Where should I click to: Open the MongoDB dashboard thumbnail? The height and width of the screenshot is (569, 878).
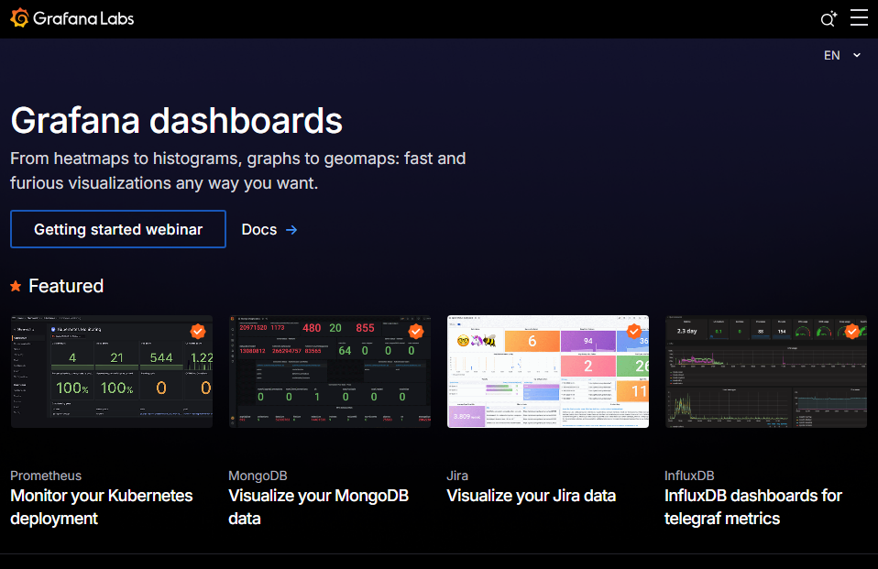point(330,371)
